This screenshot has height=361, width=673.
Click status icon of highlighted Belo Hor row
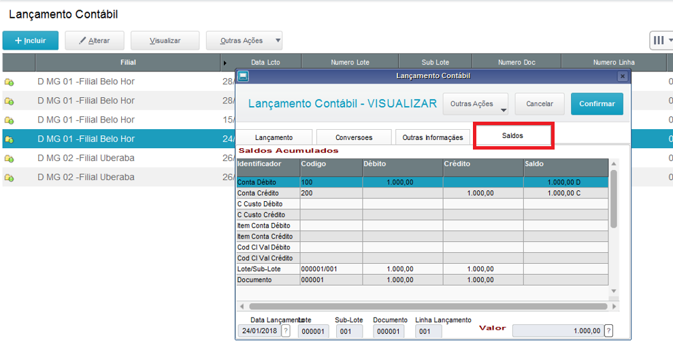pos(10,139)
